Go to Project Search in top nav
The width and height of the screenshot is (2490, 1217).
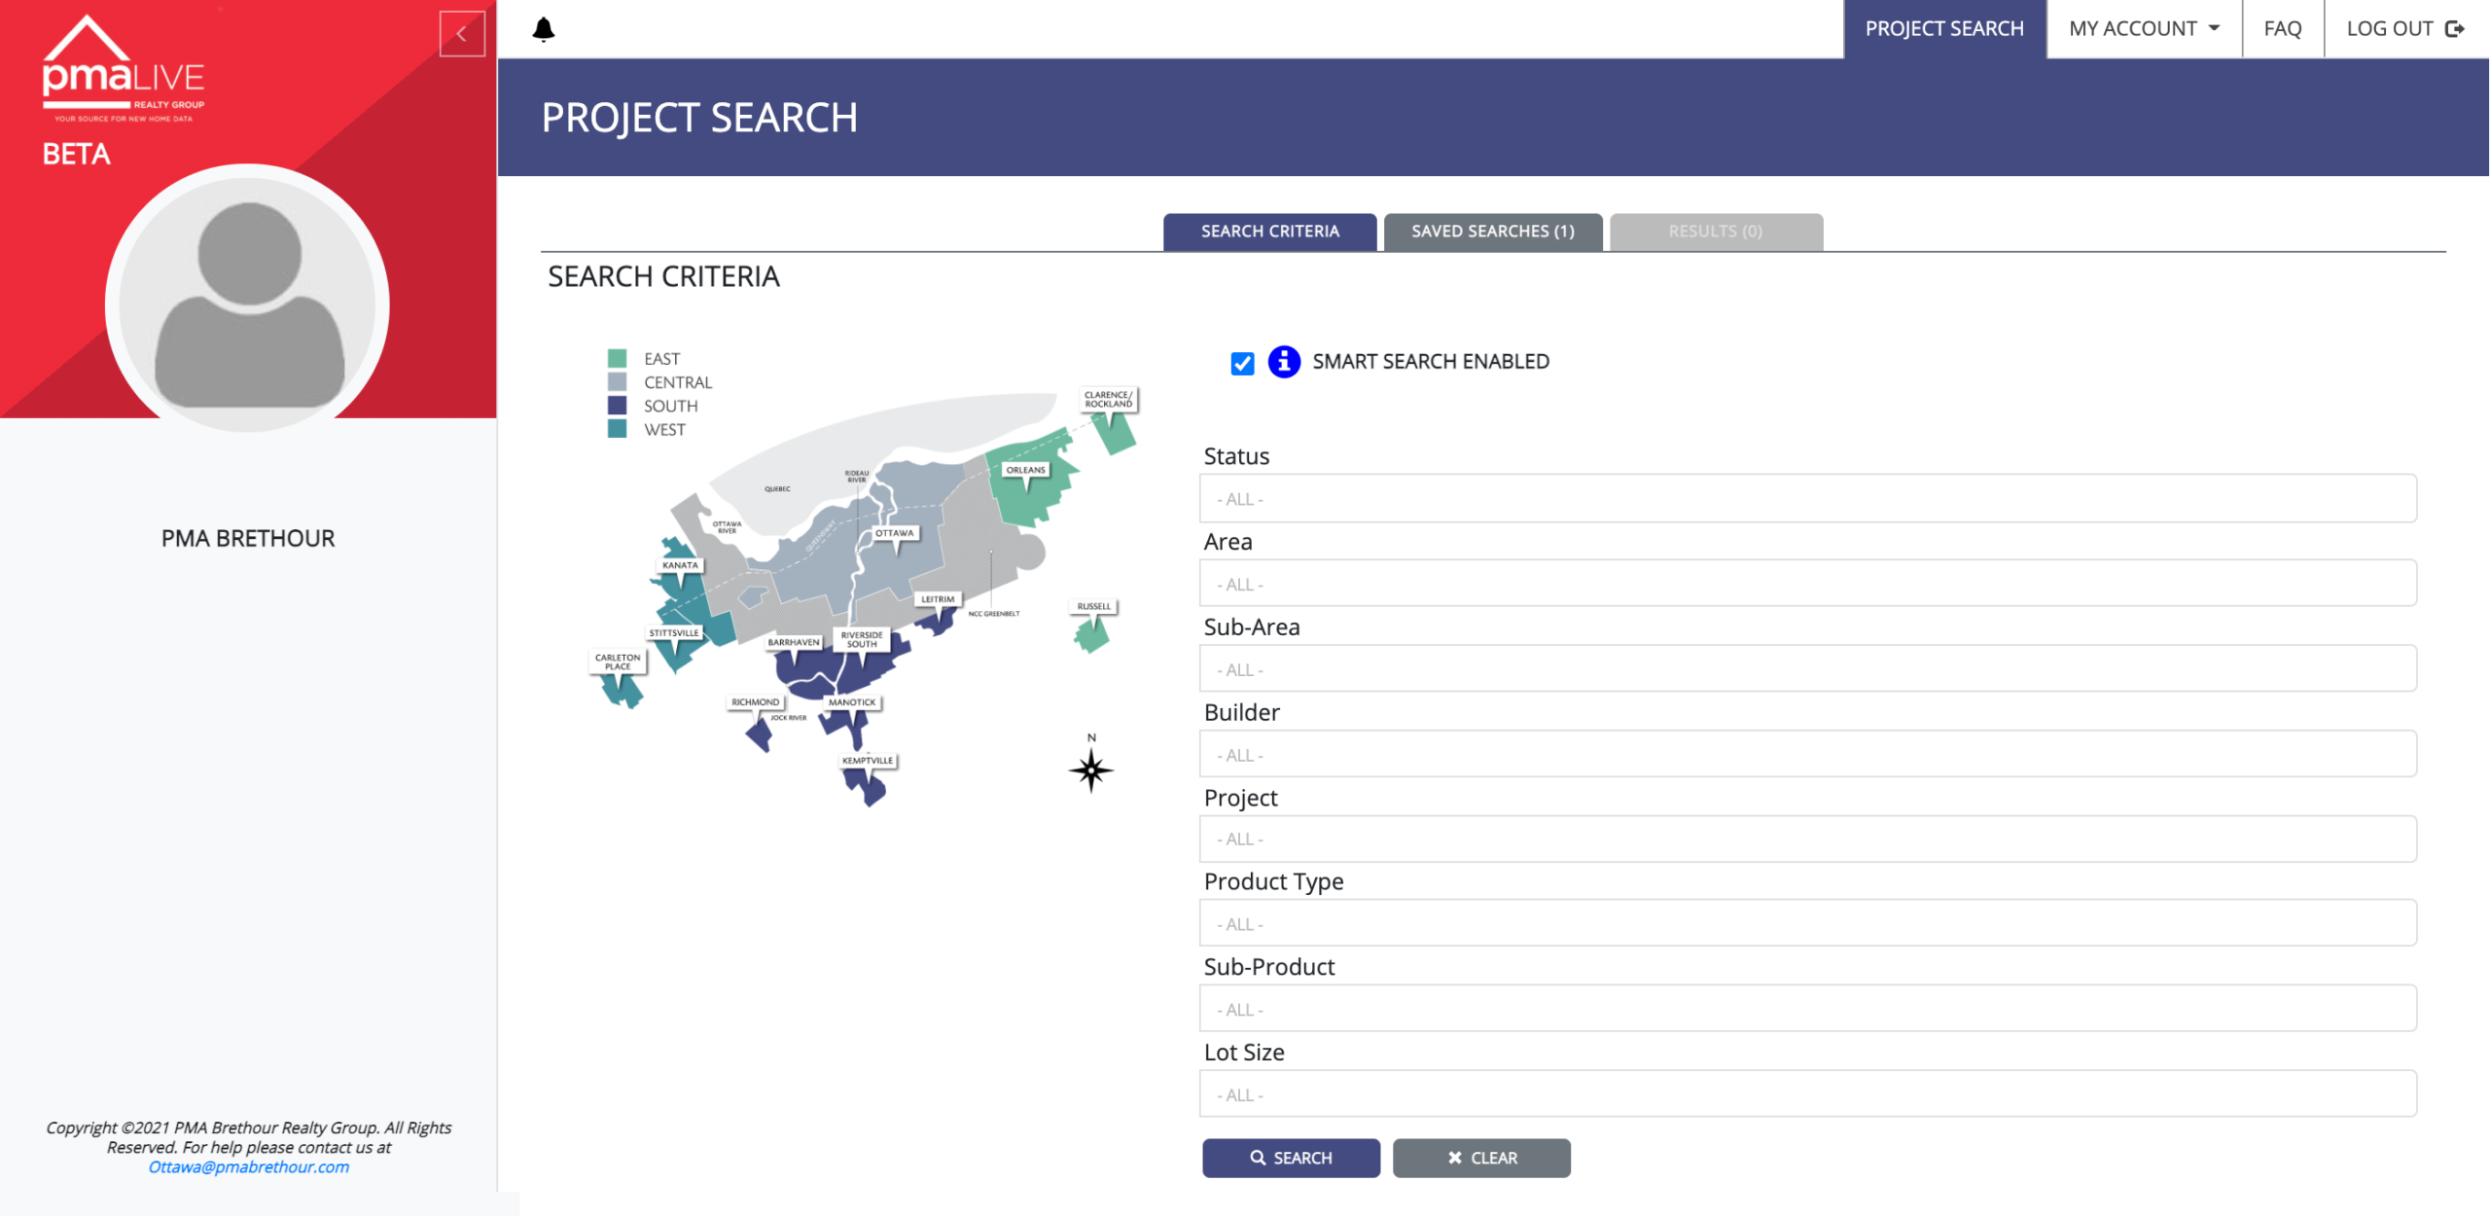point(1944,29)
